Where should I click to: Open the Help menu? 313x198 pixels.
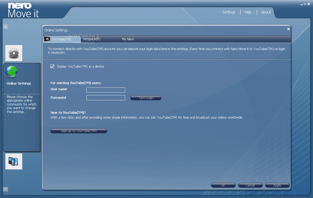pos(248,12)
